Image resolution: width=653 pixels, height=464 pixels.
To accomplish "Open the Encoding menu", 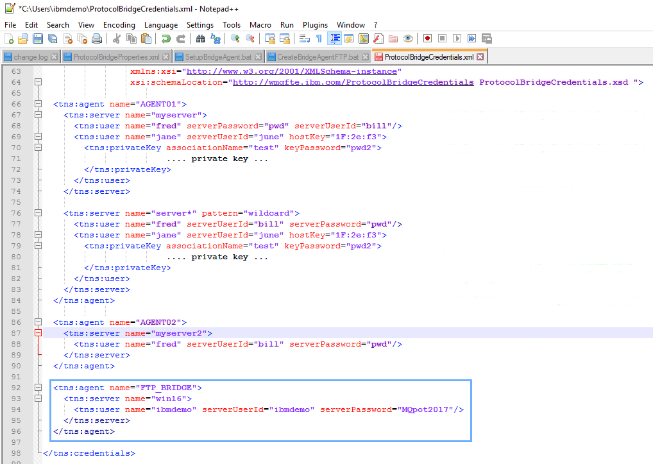I will [119, 25].
